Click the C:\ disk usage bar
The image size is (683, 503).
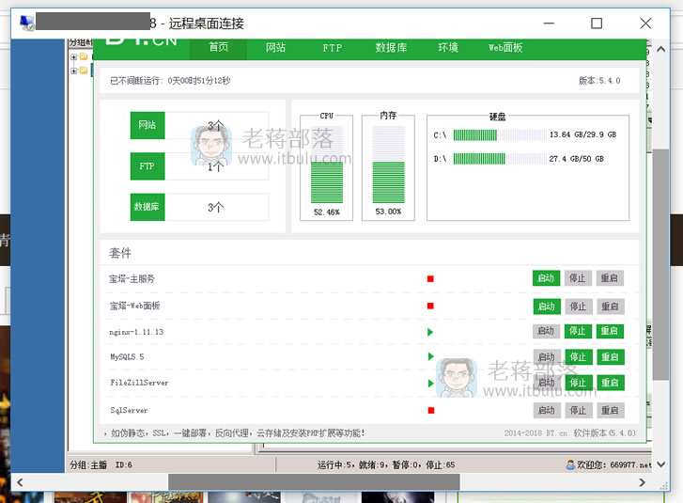pyautogui.click(x=500, y=135)
